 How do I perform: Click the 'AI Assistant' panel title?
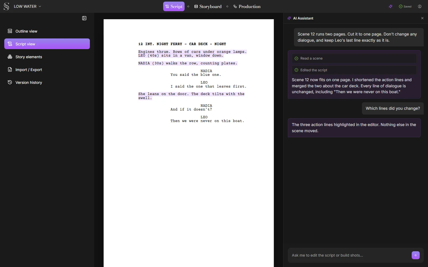tap(303, 18)
